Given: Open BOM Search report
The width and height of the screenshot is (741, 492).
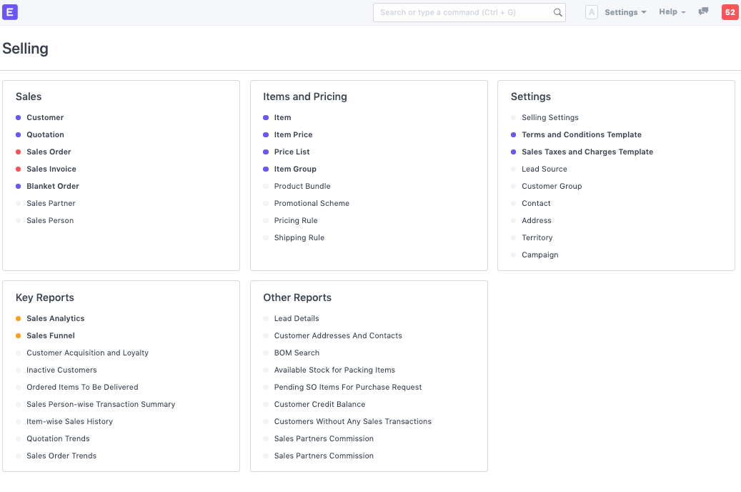Looking at the screenshot, I should (x=297, y=353).
